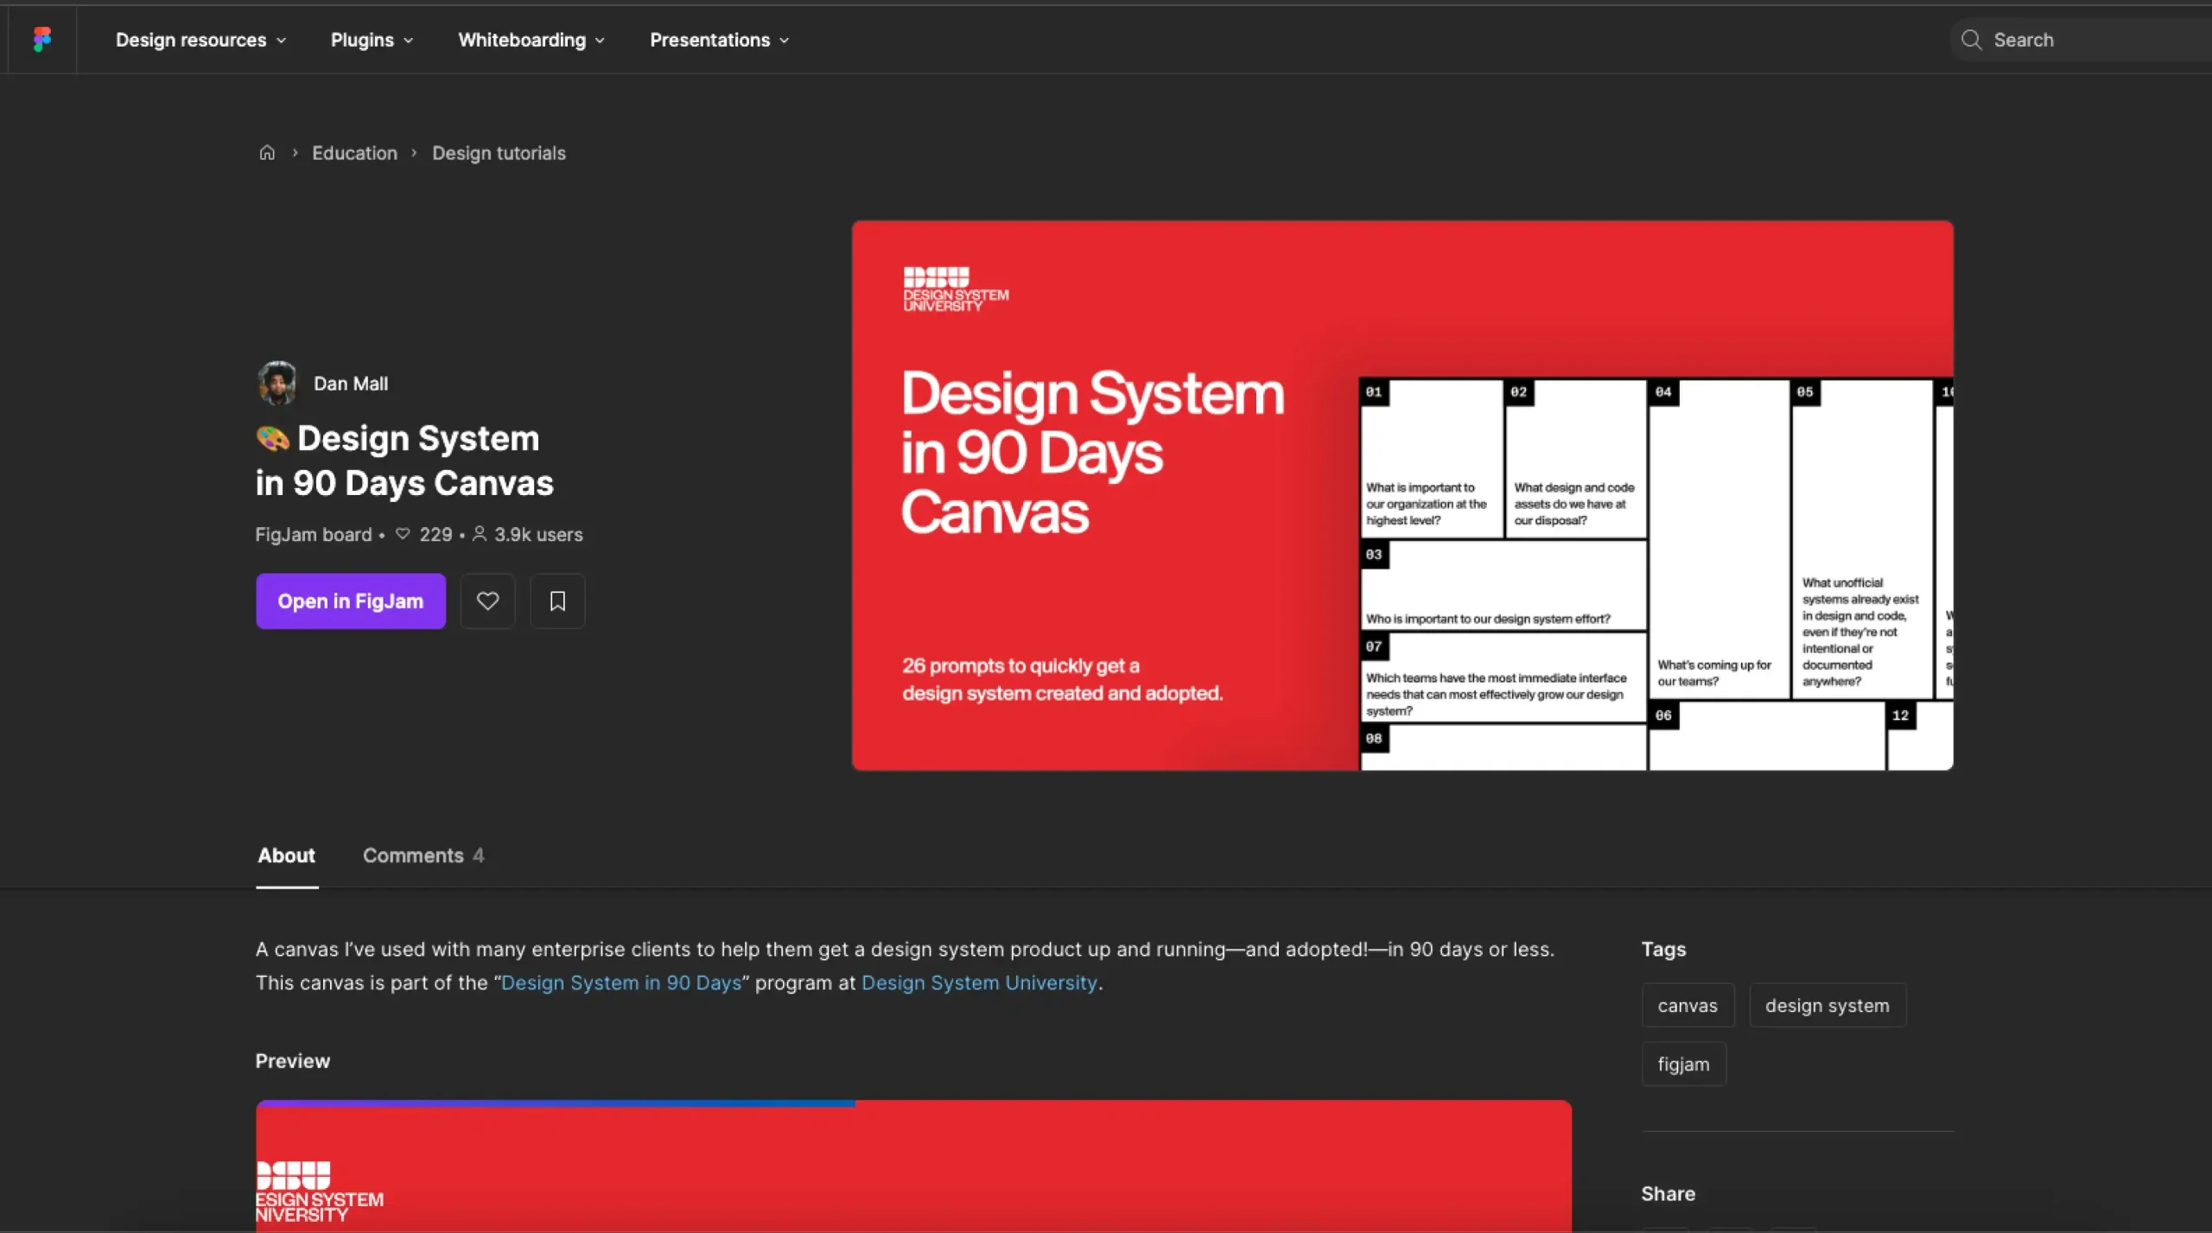Click the Open in FigJam button
The image size is (2212, 1233).
pos(351,601)
